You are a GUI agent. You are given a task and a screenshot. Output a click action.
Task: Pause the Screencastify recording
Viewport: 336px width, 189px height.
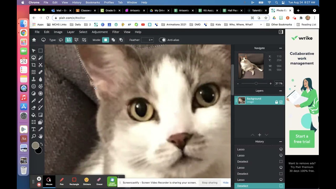[x=39, y=179]
